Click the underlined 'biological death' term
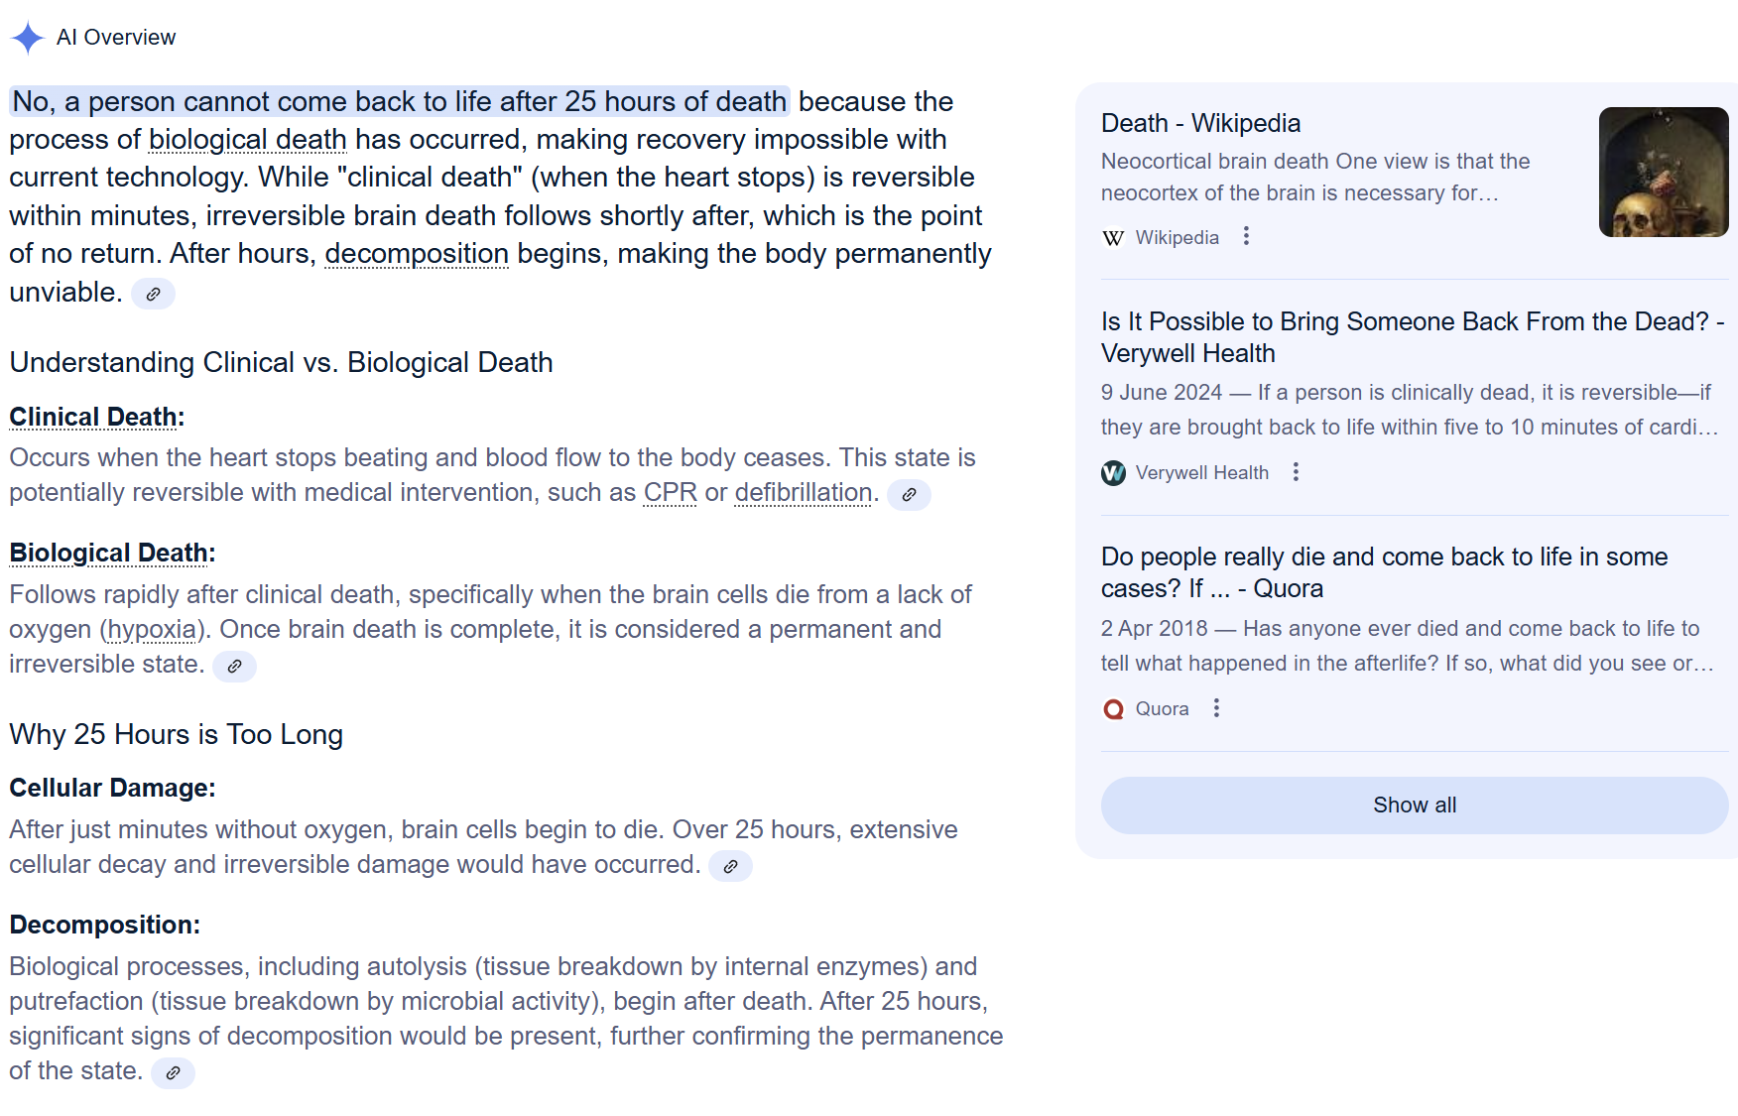The image size is (1738, 1116). click(247, 140)
